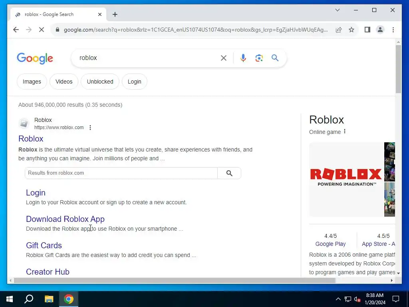Open more options next to Online game

click(x=345, y=132)
